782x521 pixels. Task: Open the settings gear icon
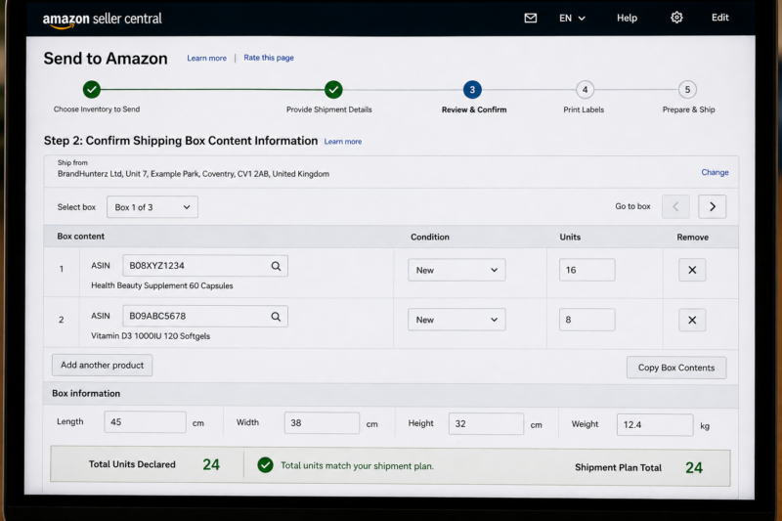(x=676, y=18)
